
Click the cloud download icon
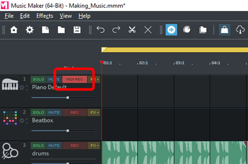(240, 30)
